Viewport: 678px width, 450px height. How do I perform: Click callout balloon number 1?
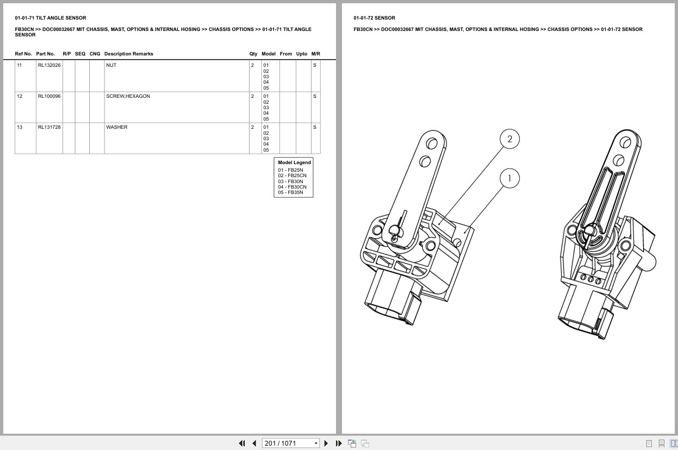(x=509, y=178)
